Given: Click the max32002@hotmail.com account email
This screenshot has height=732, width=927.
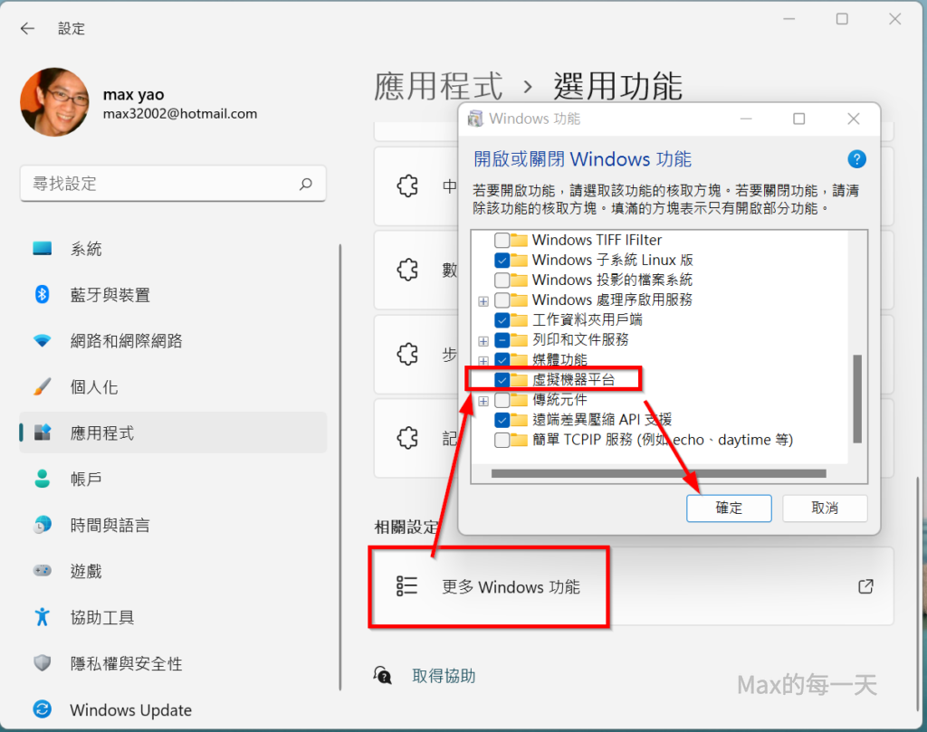Looking at the screenshot, I should click(180, 113).
